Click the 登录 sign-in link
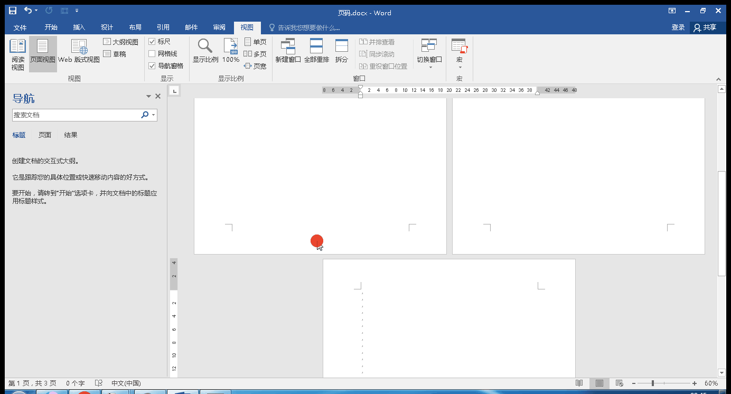Image resolution: width=731 pixels, height=394 pixels. [678, 27]
